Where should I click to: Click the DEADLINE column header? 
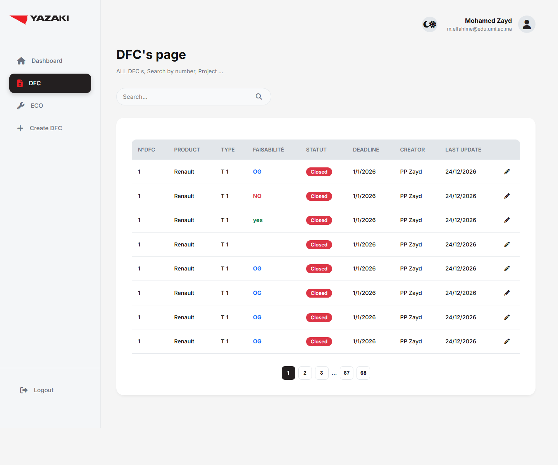pyautogui.click(x=366, y=150)
